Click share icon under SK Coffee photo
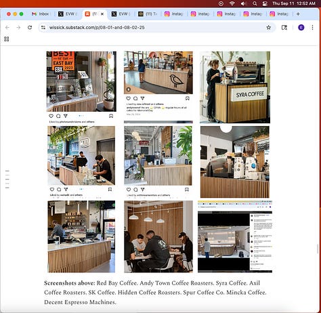 coord(142,190)
